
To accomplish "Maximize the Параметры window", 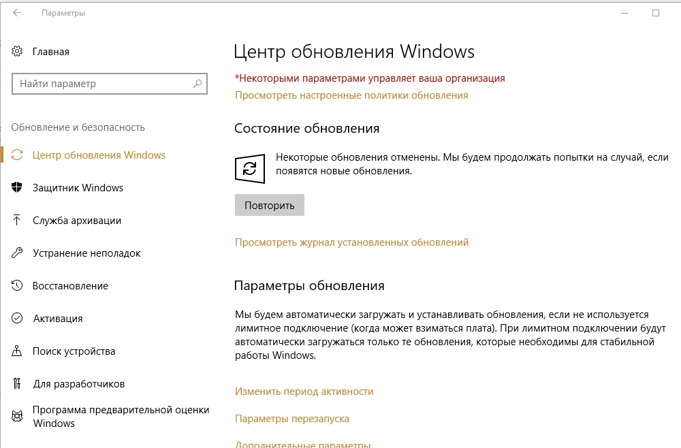I will (x=656, y=13).
